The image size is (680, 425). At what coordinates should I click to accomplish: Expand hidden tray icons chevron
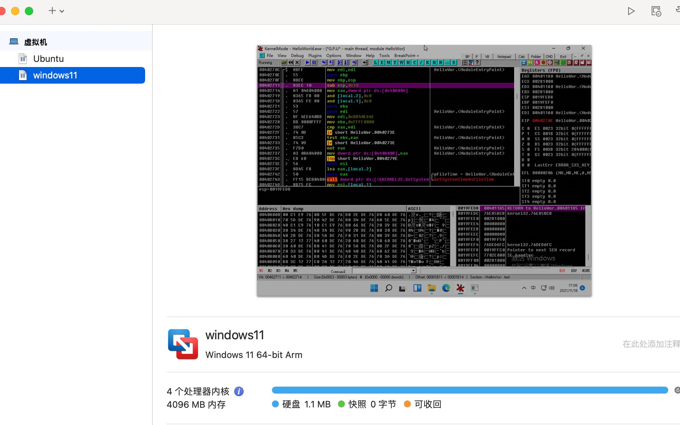coord(524,288)
